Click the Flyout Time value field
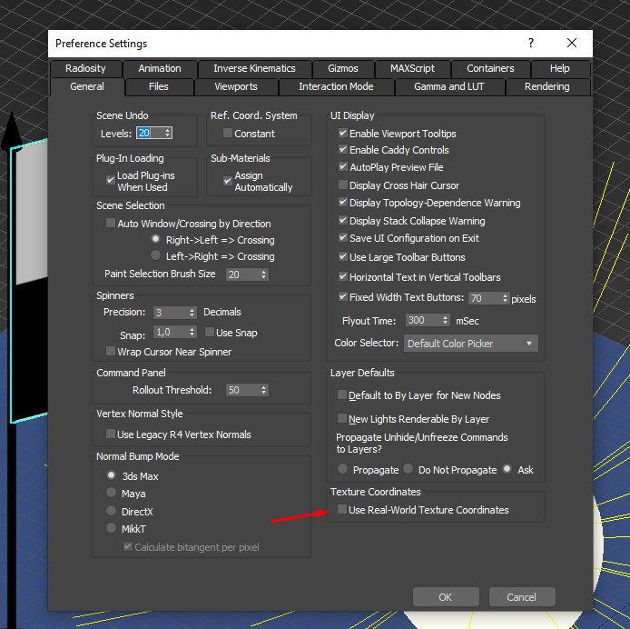This screenshot has width=630, height=629. [423, 320]
